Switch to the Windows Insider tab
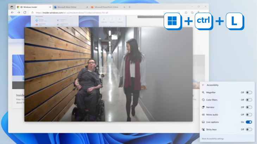Image resolution: width=257 pixels, height=144 pixels. tap(34, 7)
